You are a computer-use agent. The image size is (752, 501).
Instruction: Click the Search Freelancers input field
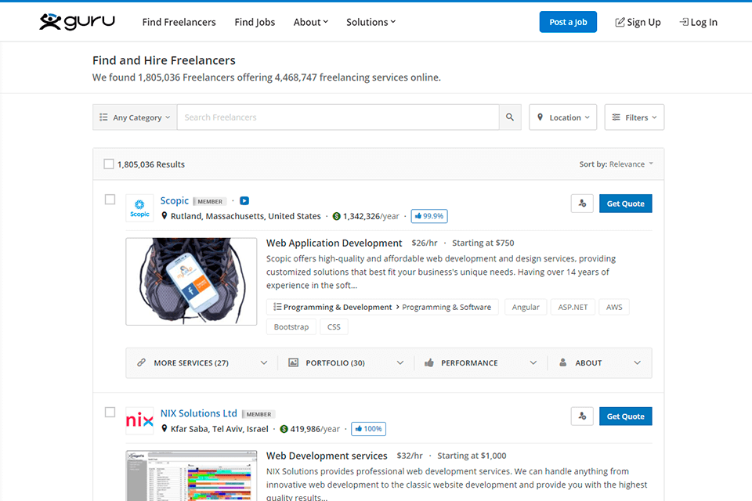tap(338, 117)
